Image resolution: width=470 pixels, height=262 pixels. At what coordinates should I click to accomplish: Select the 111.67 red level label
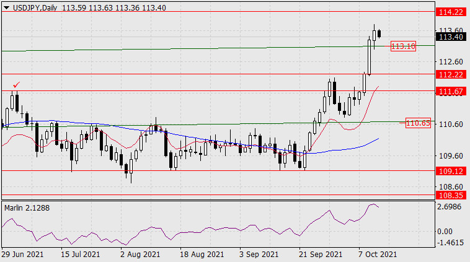tap(451, 91)
